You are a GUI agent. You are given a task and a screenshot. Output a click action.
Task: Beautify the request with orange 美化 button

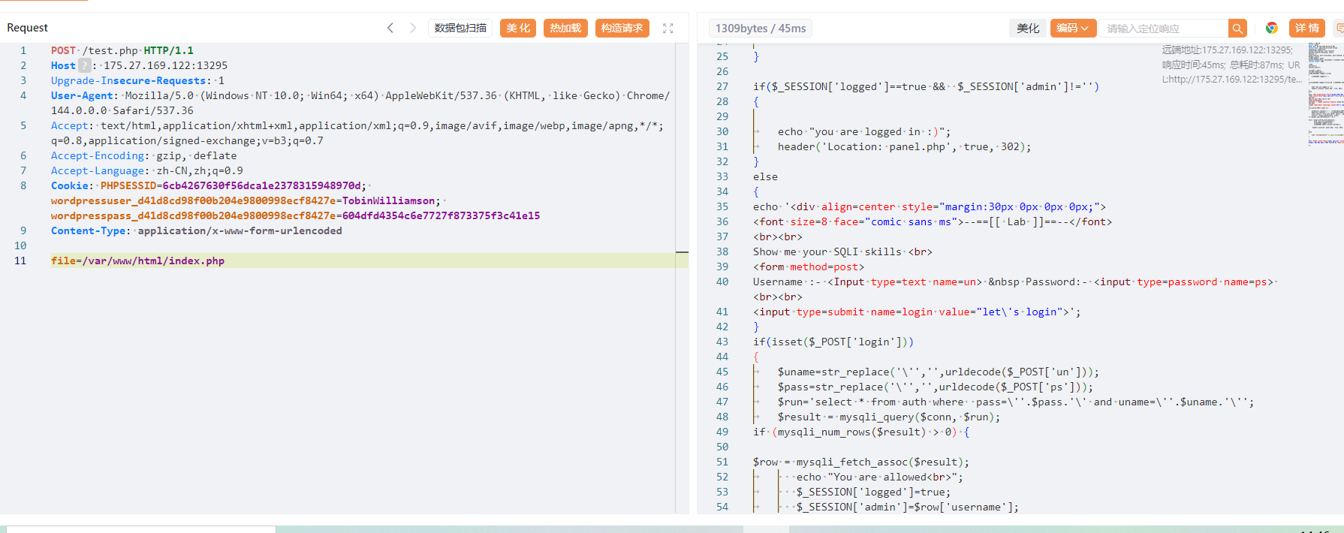click(518, 28)
